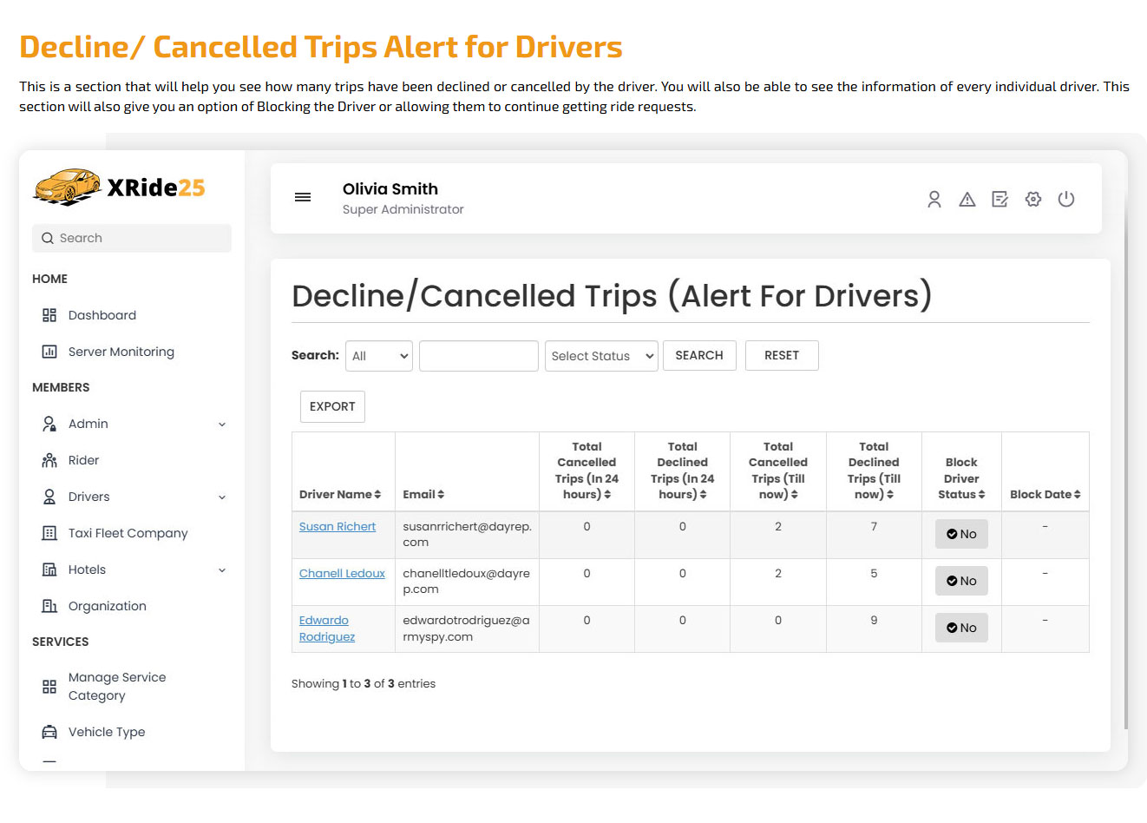Expand the Drivers sidebar submenu
The width and height of the screenshot is (1147, 823).
pos(221,497)
